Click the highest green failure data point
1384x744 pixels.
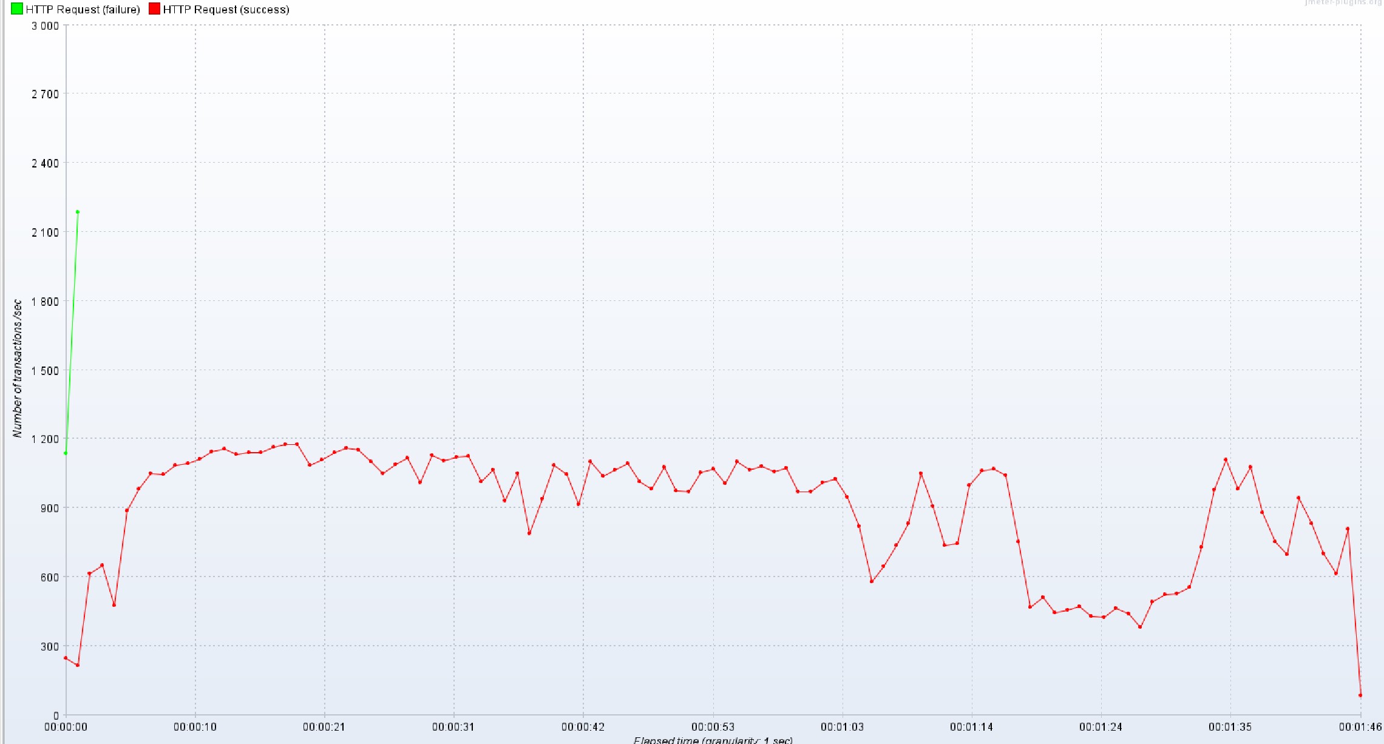77,212
